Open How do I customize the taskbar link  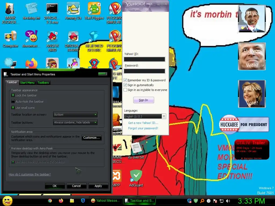(30, 174)
